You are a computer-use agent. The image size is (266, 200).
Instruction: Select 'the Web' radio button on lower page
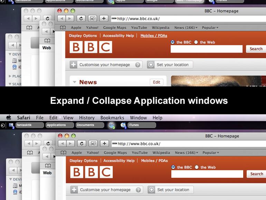pyautogui.click(x=197, y=167)
